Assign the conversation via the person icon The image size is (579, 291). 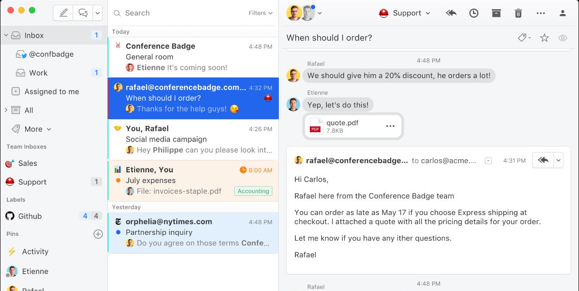563,13
